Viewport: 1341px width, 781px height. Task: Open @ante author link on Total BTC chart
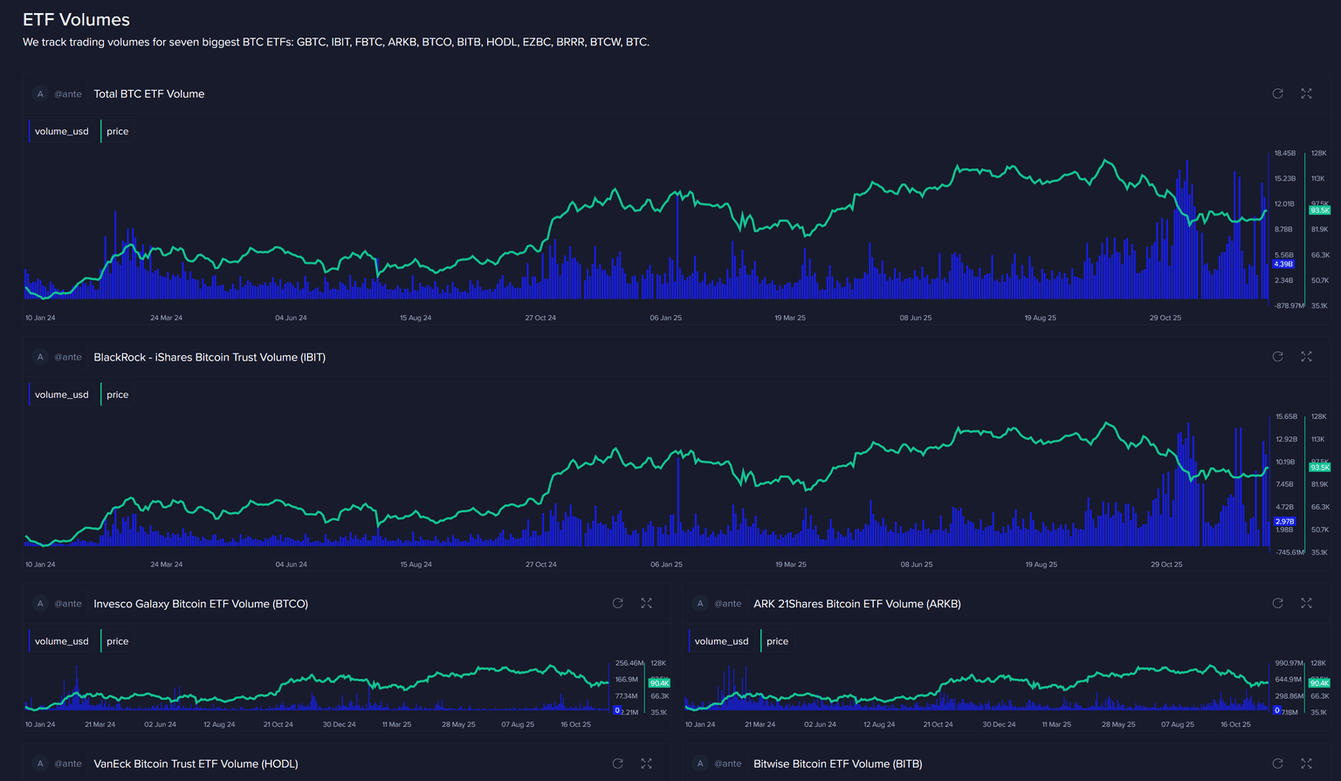point(68,94)
